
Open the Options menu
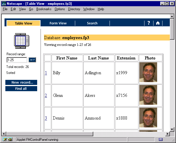click(x=60, y=9)
